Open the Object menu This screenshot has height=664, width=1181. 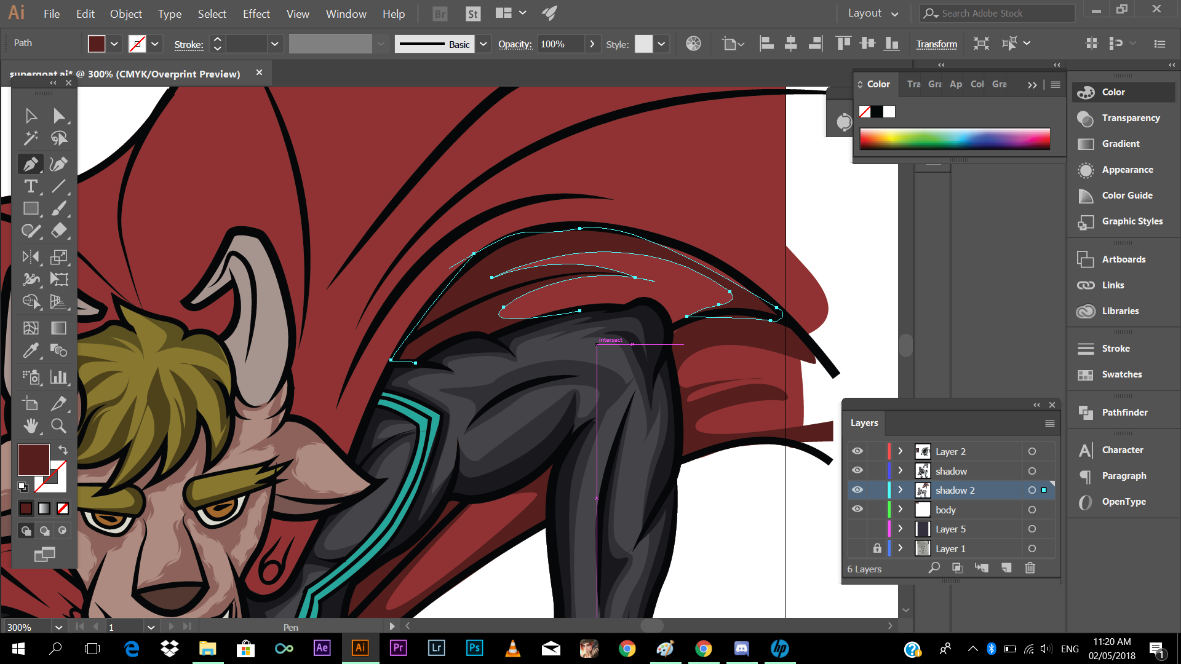tap(125, 14)
